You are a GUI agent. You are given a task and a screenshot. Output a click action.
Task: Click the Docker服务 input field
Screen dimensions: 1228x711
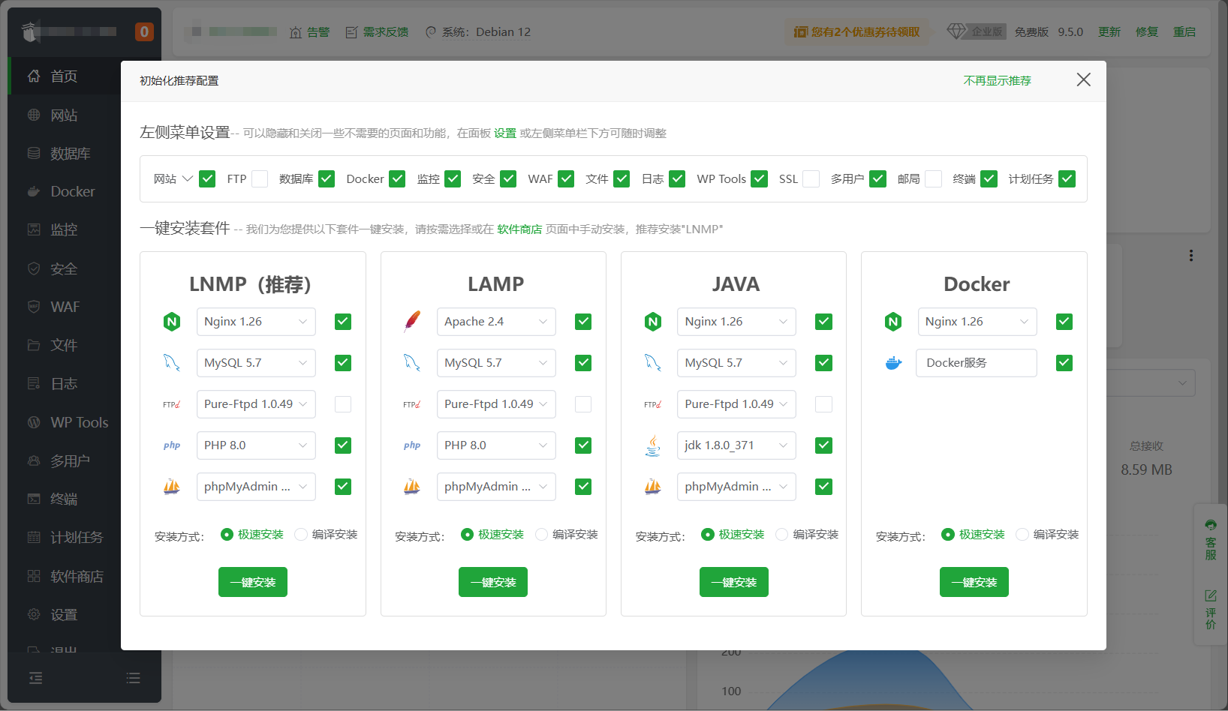click(976, 363)
